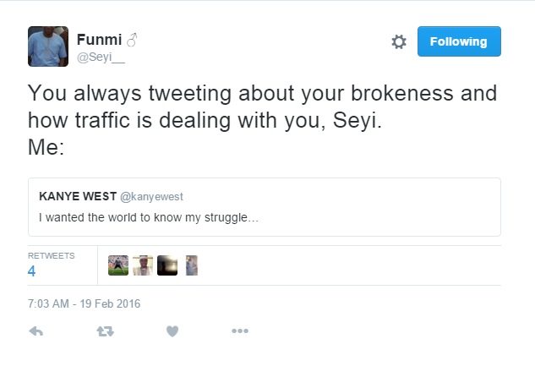Like the tweet with the heart icon
The width and height of the screenshot is (535, 366).
(172, 331)
